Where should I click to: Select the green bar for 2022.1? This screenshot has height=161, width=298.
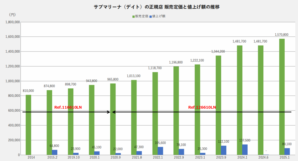(155, 114)
